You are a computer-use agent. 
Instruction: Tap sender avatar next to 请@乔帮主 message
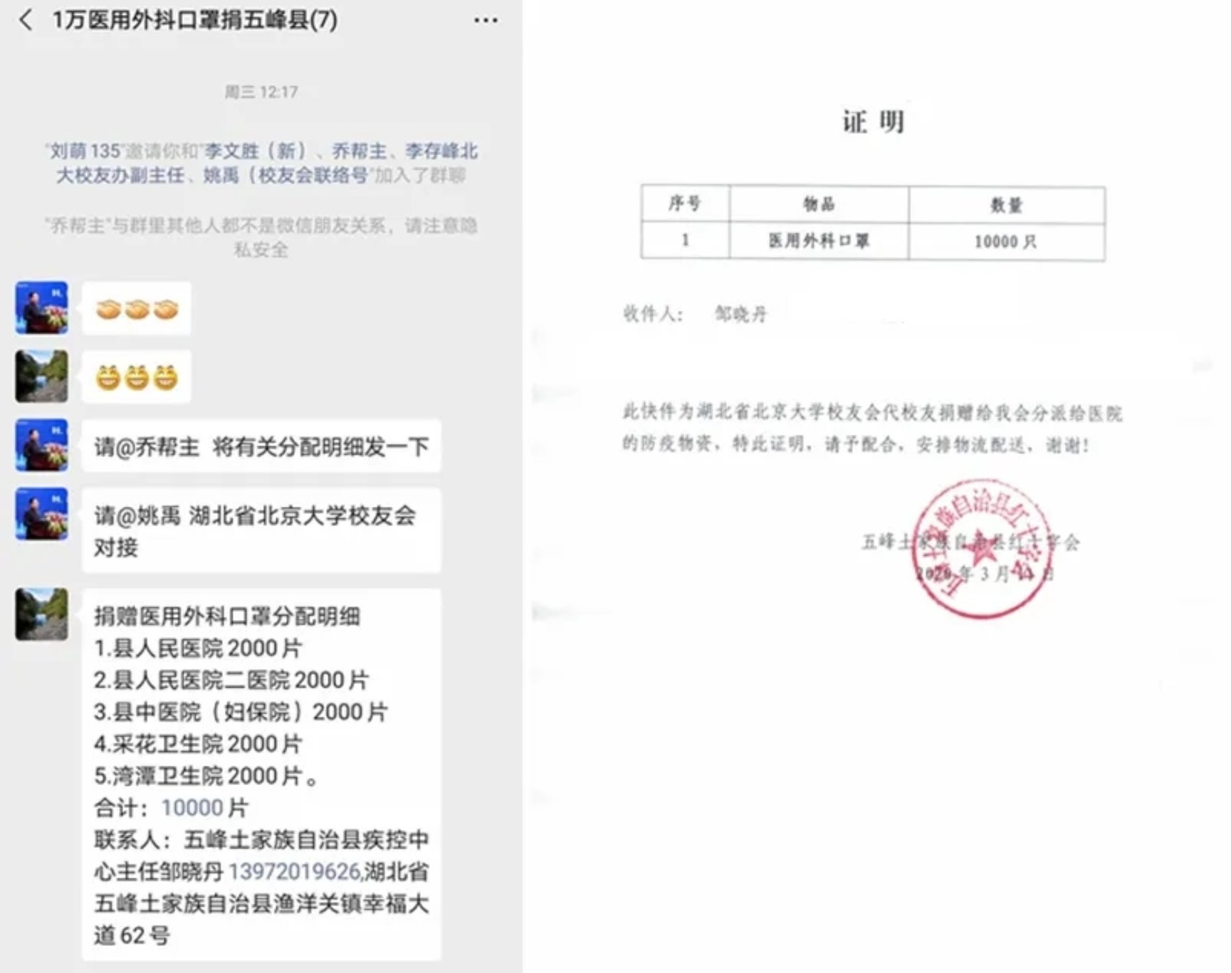[x=42, y=446]
